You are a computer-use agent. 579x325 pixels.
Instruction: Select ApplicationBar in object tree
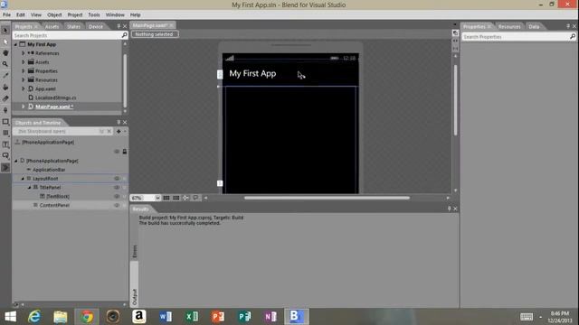49,170
